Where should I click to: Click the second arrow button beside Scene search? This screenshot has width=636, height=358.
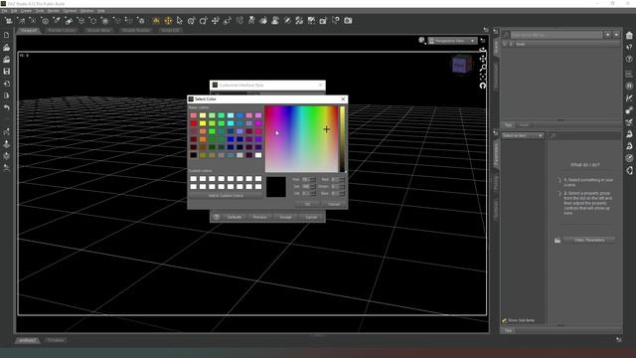(616, 35)
